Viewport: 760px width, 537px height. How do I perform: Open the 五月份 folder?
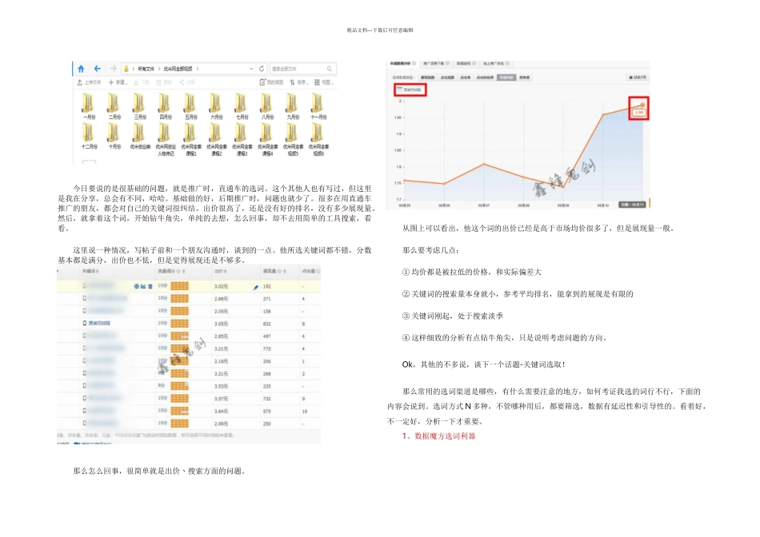[191, 105]
